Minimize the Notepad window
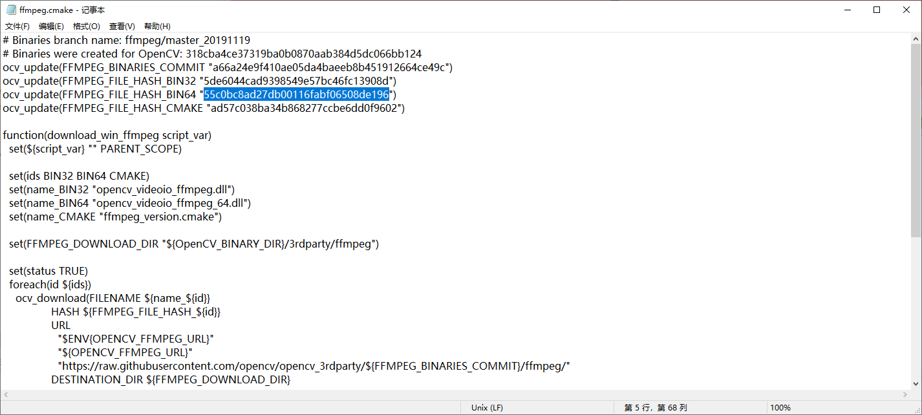The image size is (922, 415). pos(846,10)
